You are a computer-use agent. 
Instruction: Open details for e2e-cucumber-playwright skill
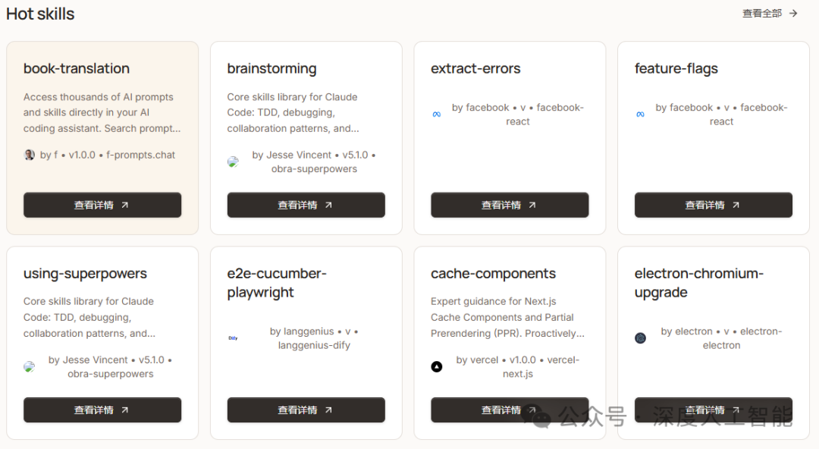click(306, 410)
